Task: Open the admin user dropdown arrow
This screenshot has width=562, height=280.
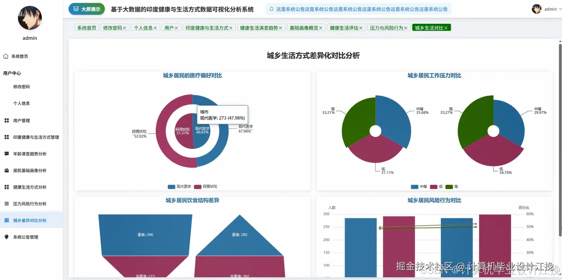Action: (560, 9)
